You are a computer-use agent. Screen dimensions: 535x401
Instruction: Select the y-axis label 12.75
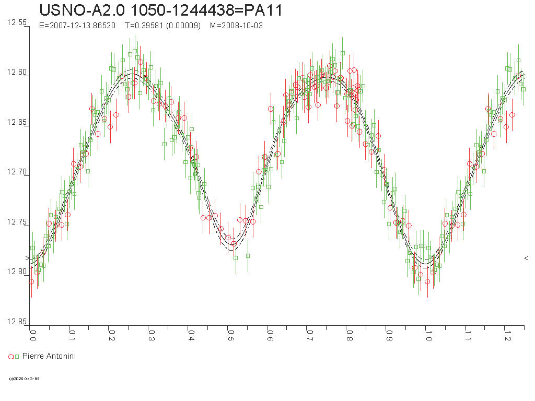tap(17, 222)
